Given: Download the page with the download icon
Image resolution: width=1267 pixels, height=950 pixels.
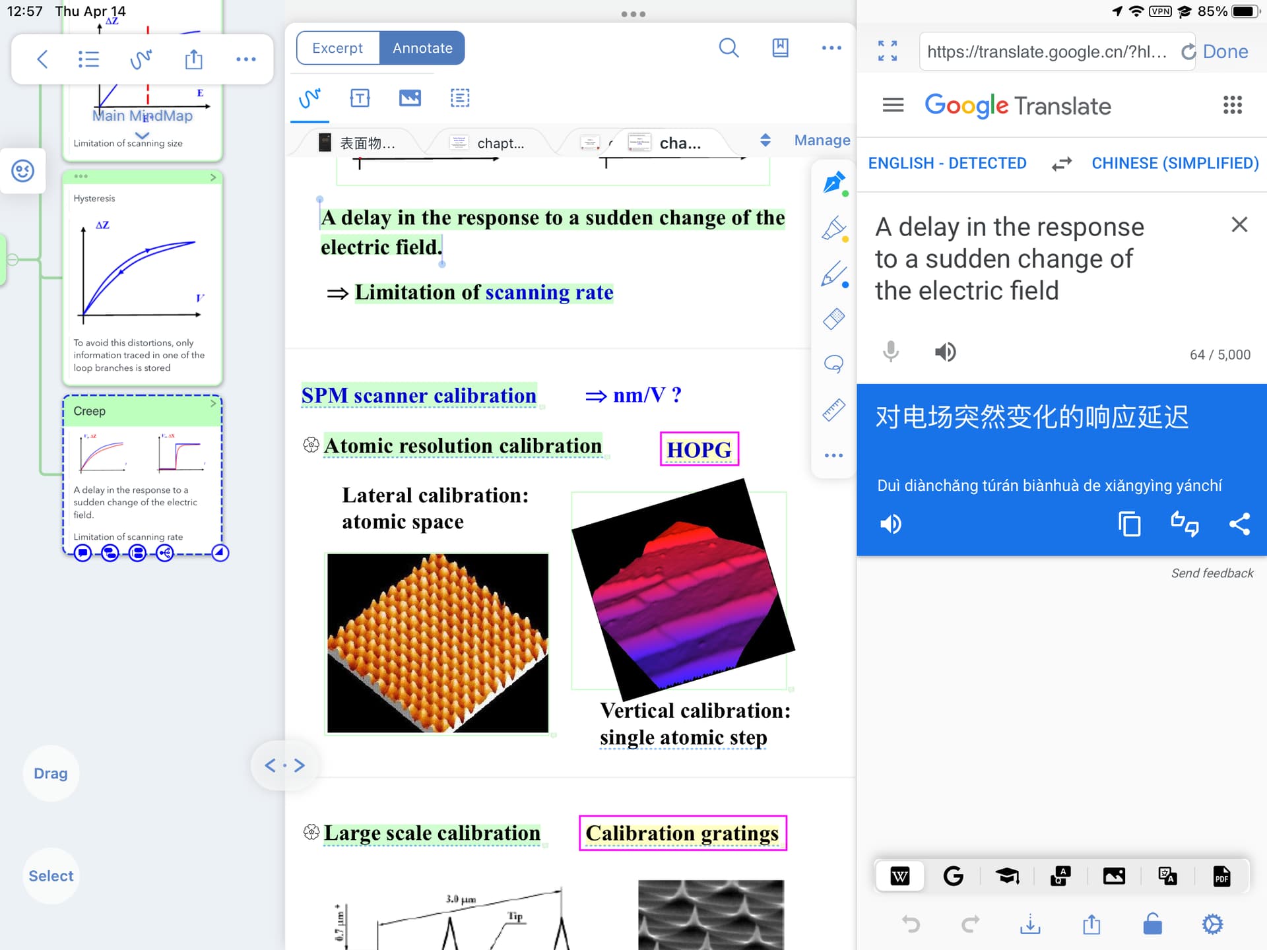Looking at the screenshot, I should point(1030,924).
